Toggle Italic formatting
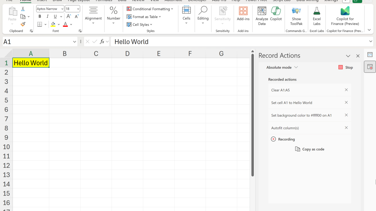Screen dimensions: 376x211 (47, 16)
